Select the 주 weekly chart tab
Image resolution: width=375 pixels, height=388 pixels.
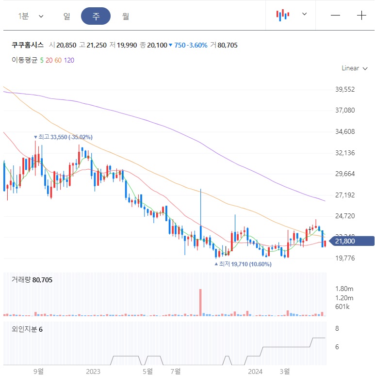pyautogui.click(x=96, y=16)
